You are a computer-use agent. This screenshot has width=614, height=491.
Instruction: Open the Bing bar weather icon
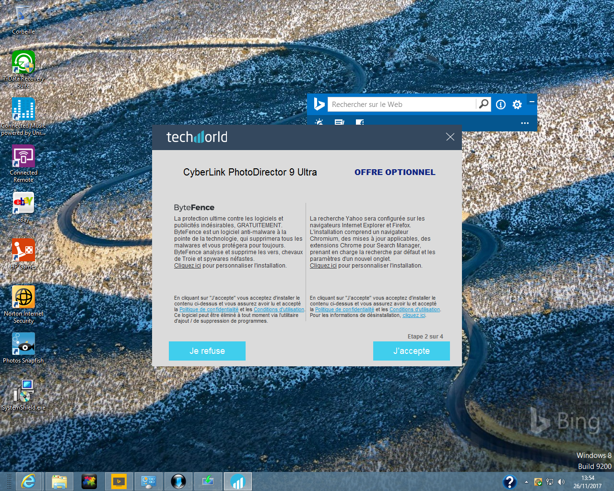pyautogui.click(x=319, y=122)
